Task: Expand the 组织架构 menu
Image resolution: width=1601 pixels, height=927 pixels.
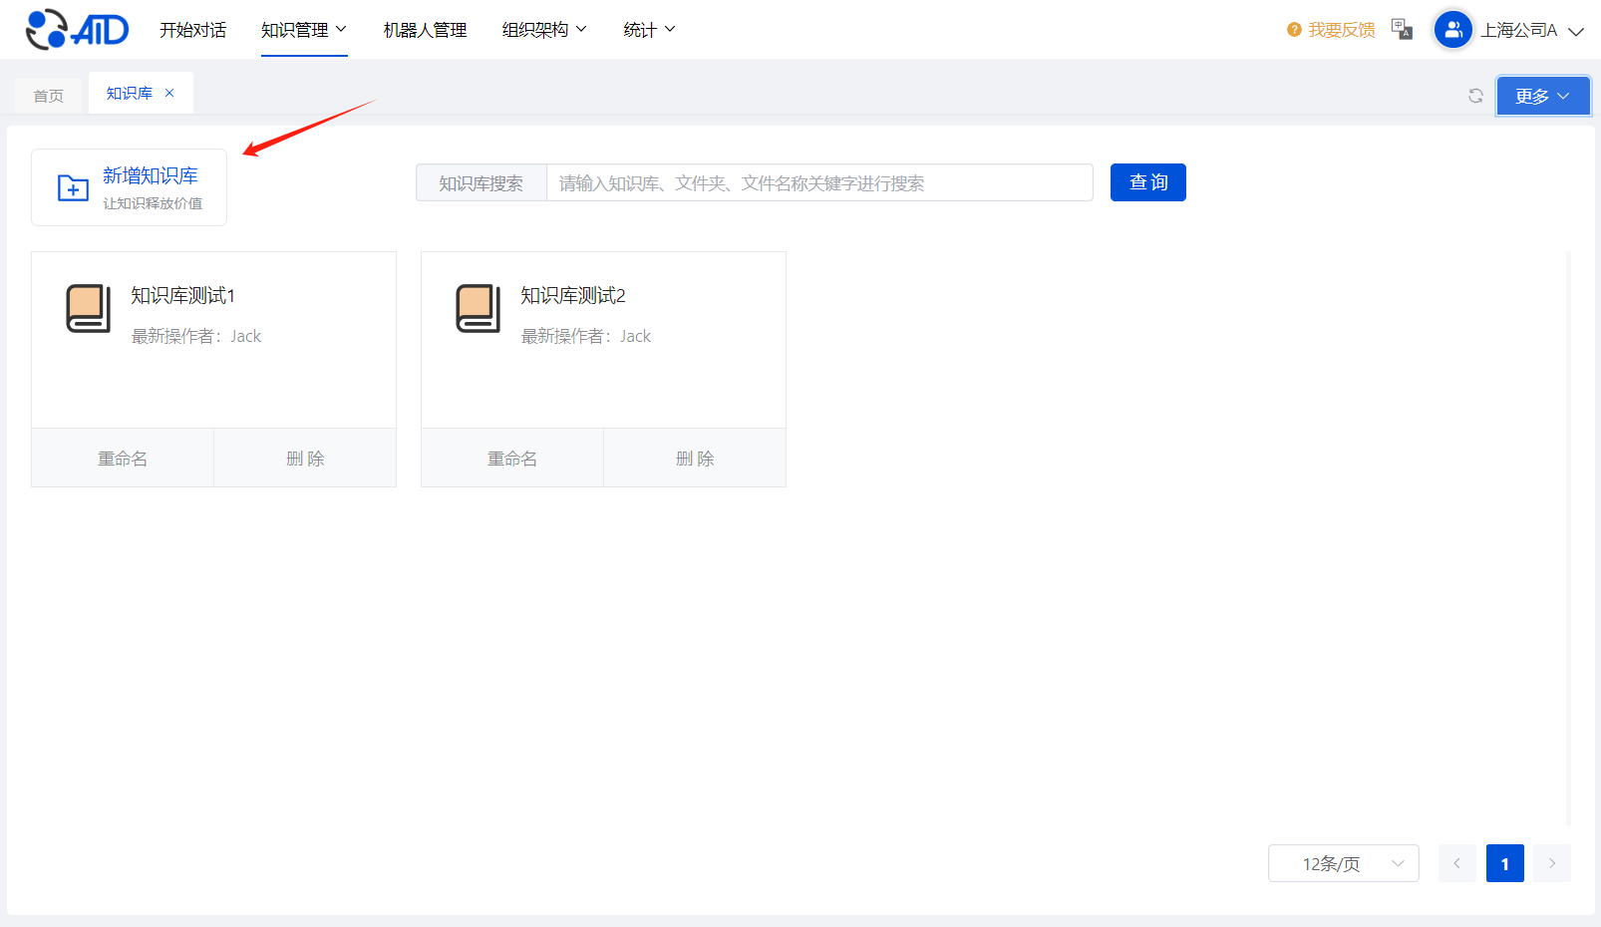Action: click(544, 30)
